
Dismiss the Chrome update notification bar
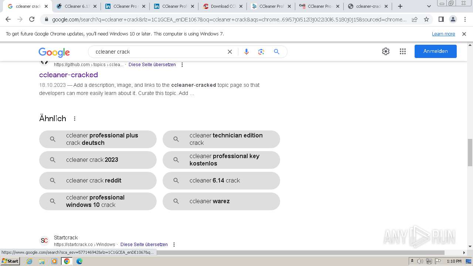[x=464, y=34]
